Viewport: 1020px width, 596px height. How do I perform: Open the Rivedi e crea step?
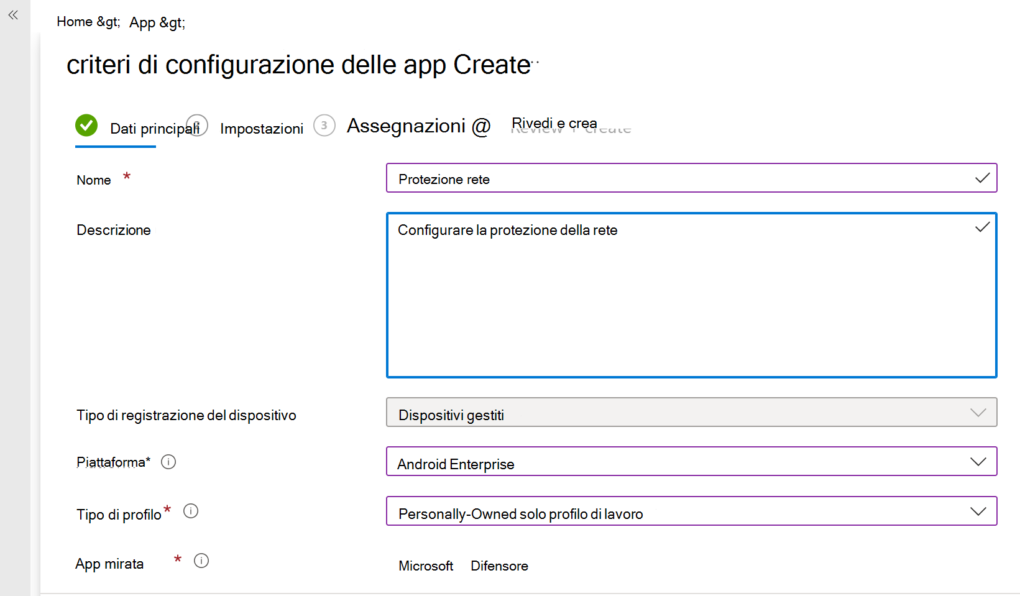click(x=554, y=124)
